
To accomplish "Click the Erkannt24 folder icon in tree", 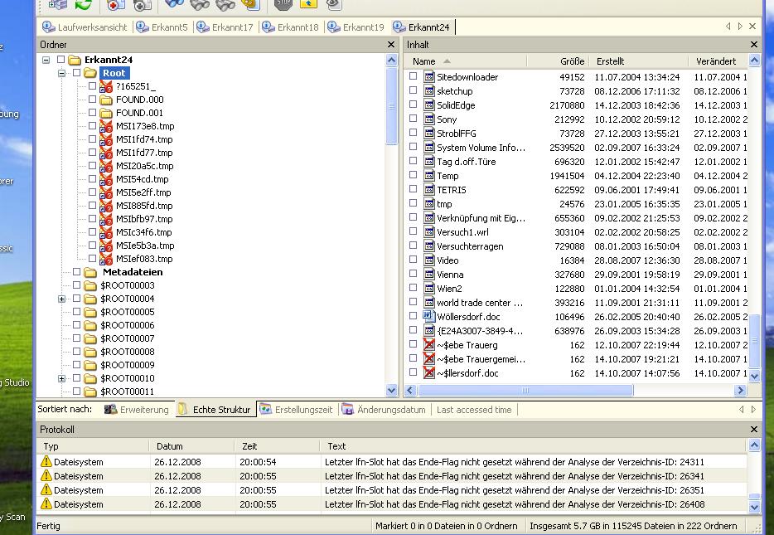I will [x=75, y=60].
